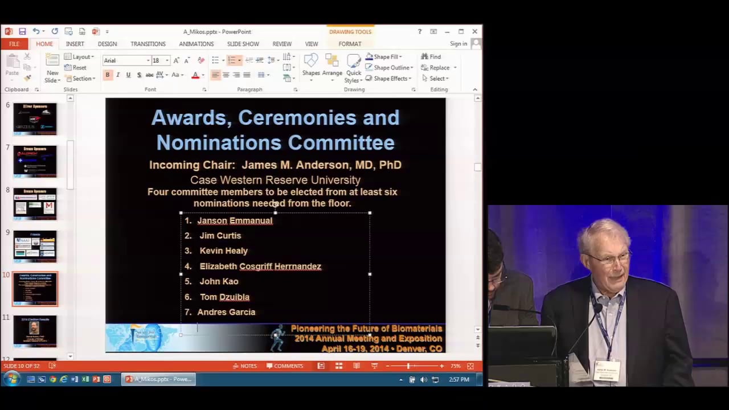Toggle Numbering list button

click(x=231, y=60)
